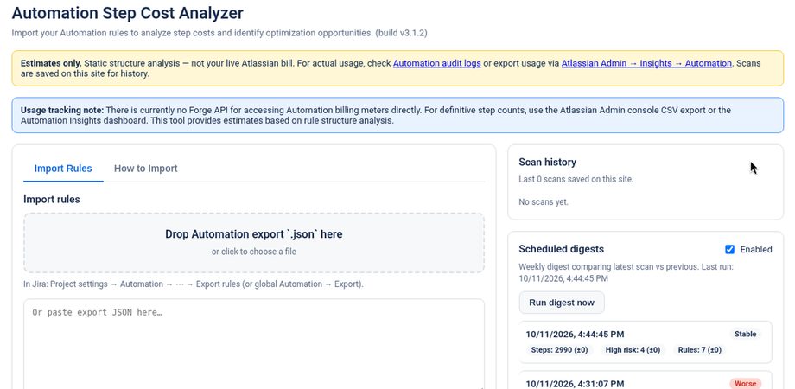
Task: Switch to the Import Rules tab
Action: pos(63,169)
